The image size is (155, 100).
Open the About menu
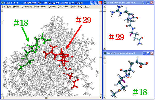(87, 7)
